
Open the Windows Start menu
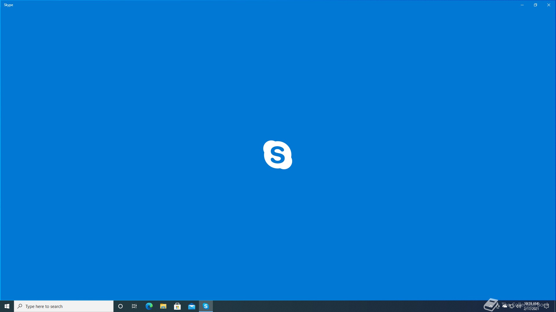pos(7,306)
